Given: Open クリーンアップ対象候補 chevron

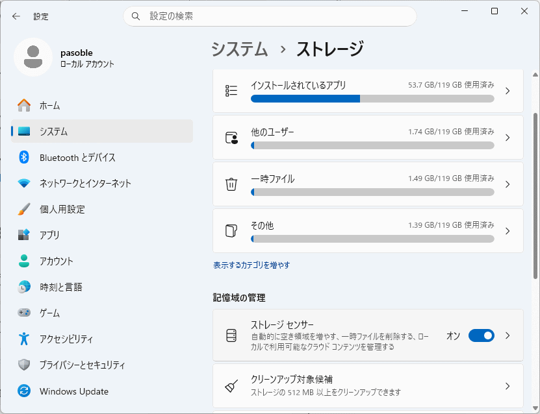Looking at the screenshot, I should 508,386.
